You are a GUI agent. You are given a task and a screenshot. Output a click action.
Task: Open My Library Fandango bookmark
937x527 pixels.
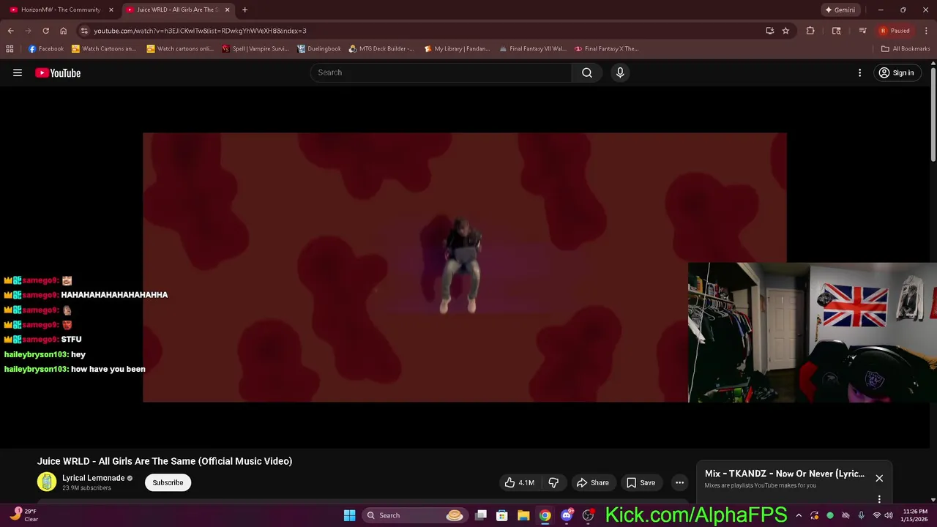click(x=457, y=49)
